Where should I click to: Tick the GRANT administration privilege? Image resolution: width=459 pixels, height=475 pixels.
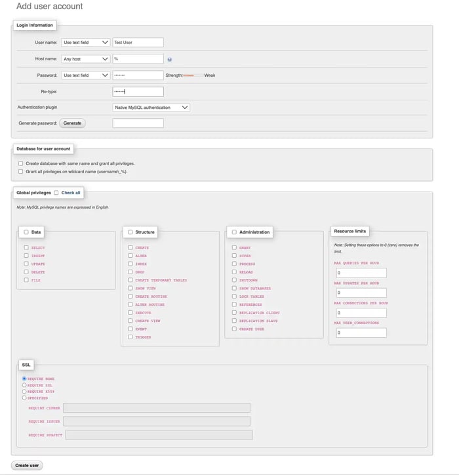(234, 247)
